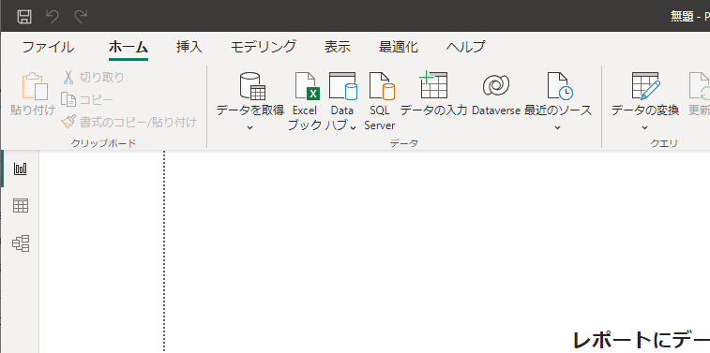Click the 最近のソース icon

coord(560,86)
